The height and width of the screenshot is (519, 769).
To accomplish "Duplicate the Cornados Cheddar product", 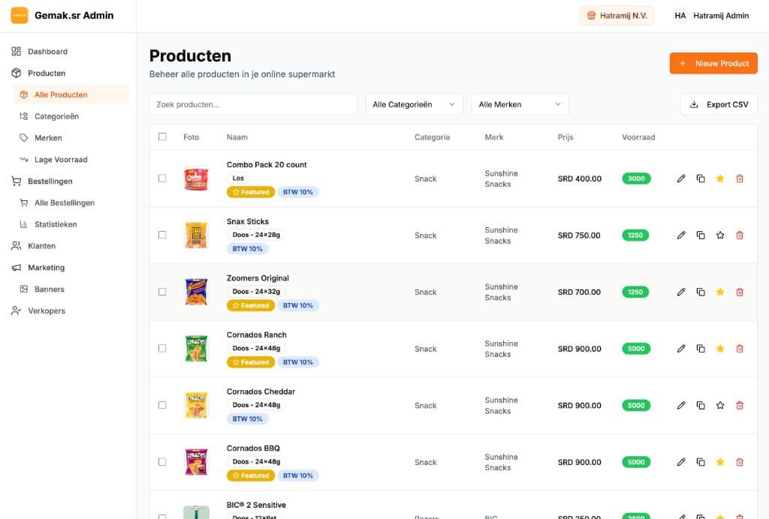I will (x=701, y=406).
